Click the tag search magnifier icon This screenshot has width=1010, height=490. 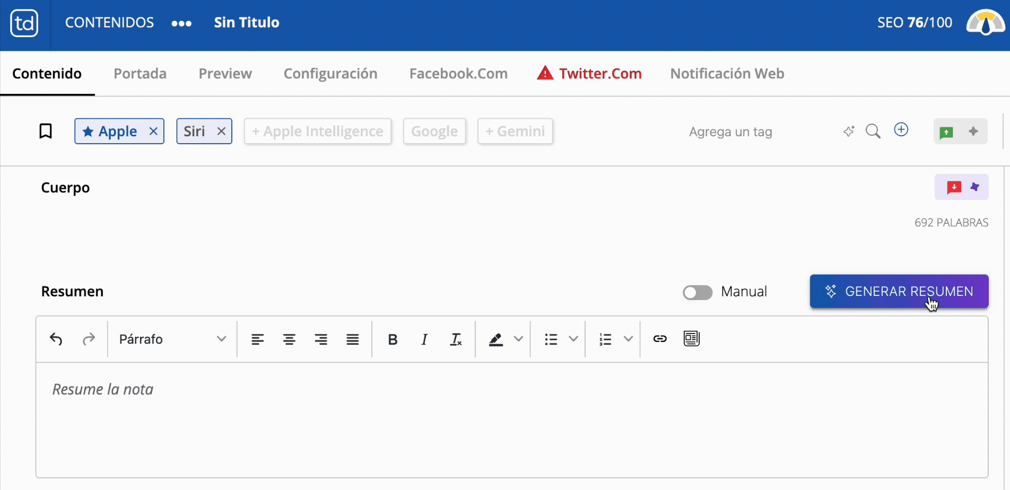click(873, 131)
